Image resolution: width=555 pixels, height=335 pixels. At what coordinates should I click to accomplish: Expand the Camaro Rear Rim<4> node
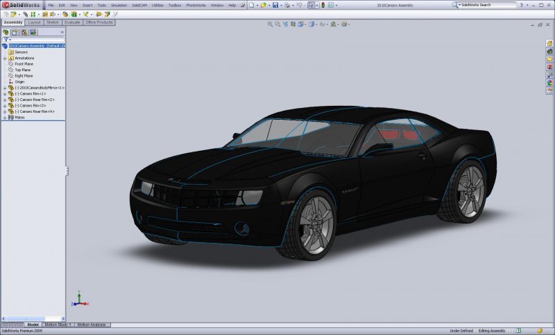[5, 111]
